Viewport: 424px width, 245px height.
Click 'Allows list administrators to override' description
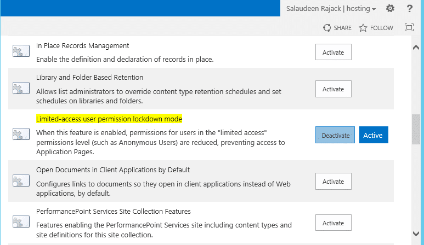pos(159,96)
